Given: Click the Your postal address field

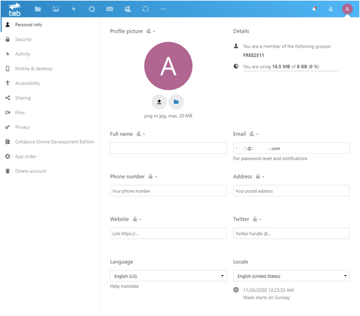Looking at the screenshot, I should click(292, 190).
